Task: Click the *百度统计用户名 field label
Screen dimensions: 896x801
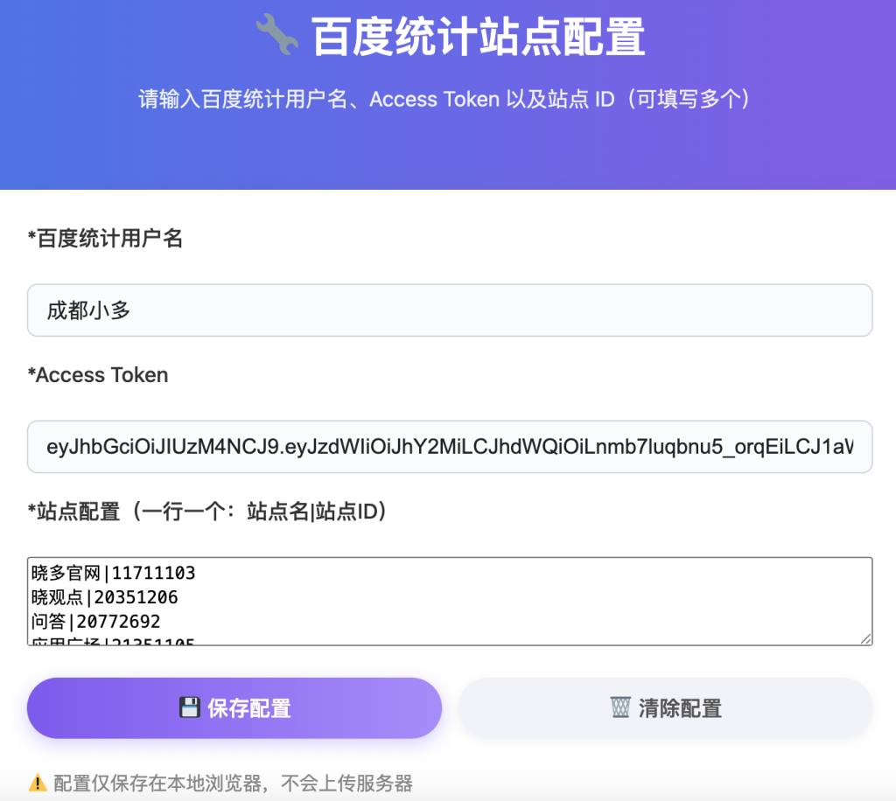Action: point(105,239)
